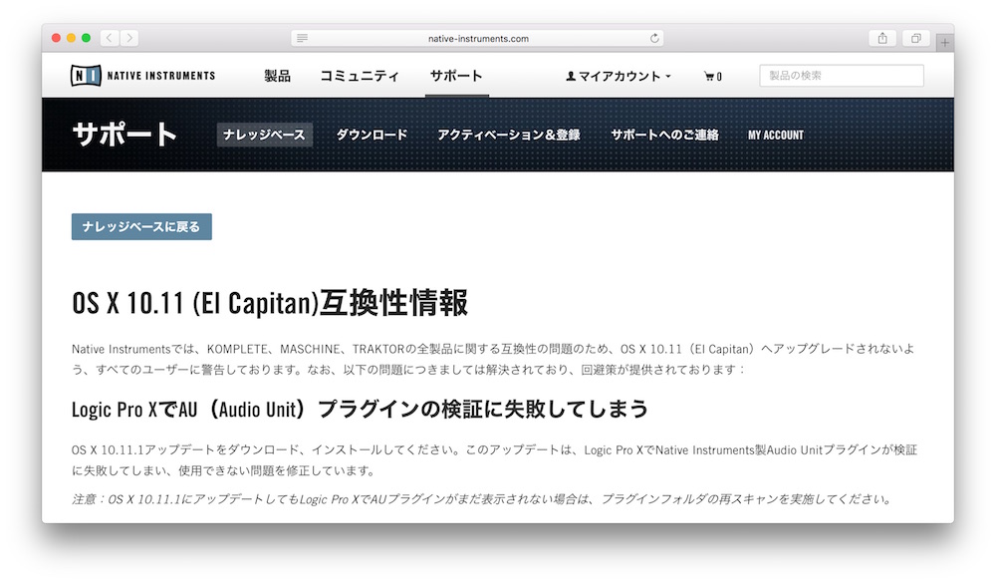The image size is (996, 583).
Task: Minimize the Safari window with yellow button
Action: pos(71,38)
